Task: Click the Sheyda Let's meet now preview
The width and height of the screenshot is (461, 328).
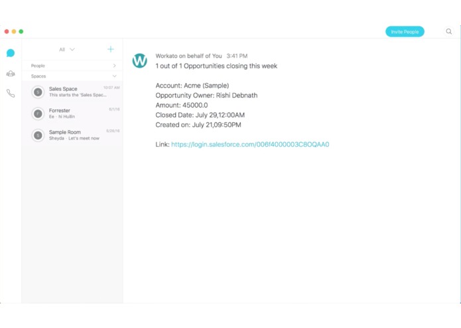Action: 74,138
